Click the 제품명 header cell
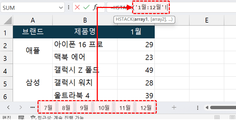The height and width of the screenshot is (120, 236). click(85, 32)
